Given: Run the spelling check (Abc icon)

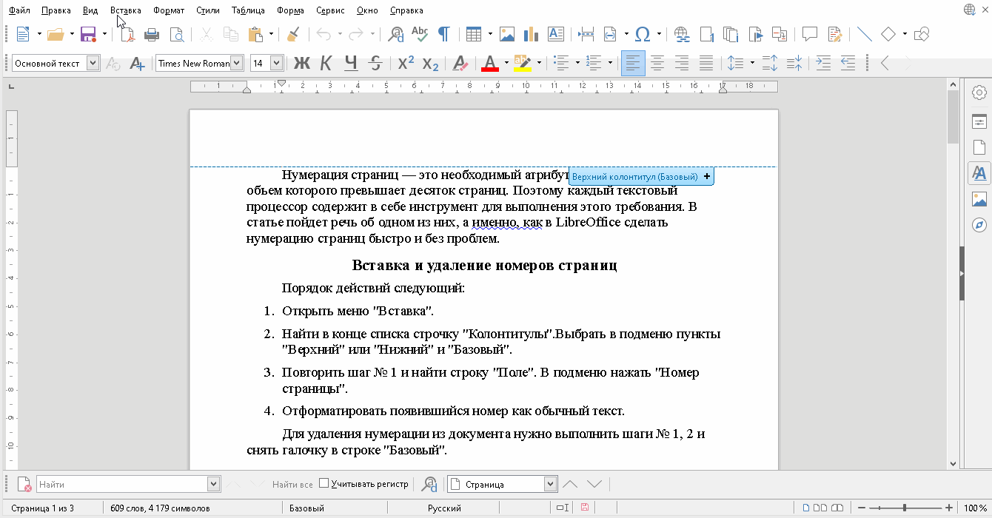Looking at the screenshot, I should 420,34.
